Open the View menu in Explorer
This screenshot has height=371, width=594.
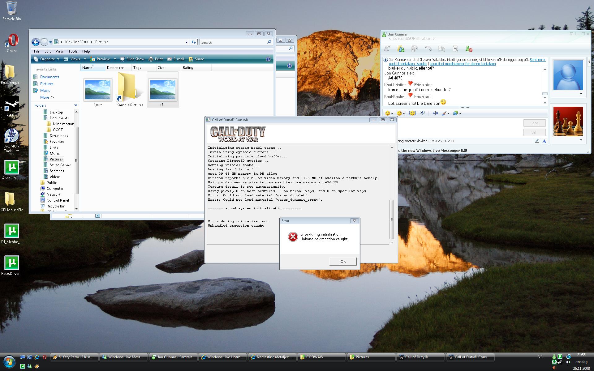(59, 51)
